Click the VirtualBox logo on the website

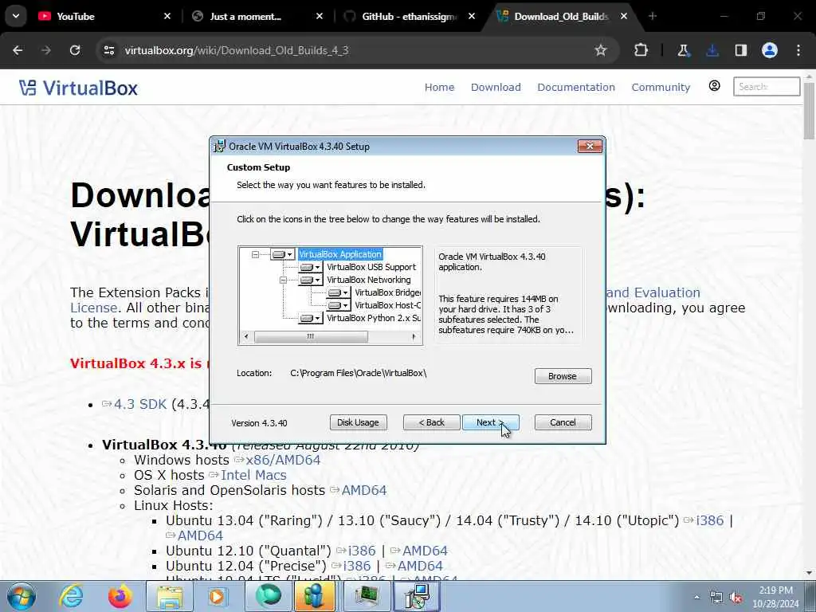click(79, 88)
